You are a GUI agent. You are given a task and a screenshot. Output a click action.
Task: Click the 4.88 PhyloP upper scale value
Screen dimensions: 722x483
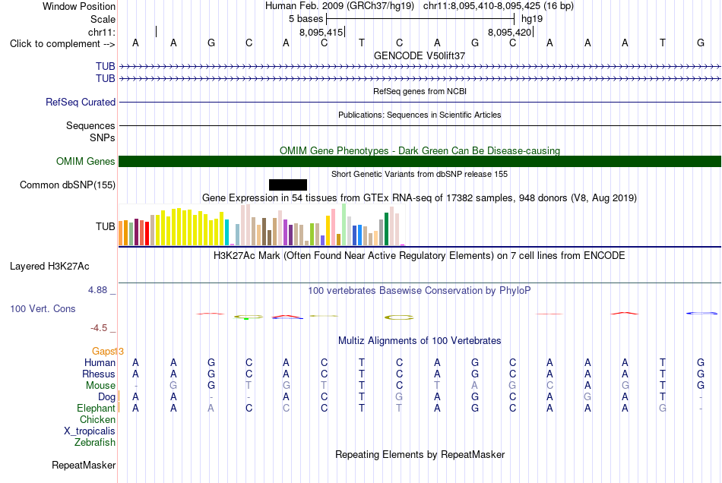click(x=97, y=290)
